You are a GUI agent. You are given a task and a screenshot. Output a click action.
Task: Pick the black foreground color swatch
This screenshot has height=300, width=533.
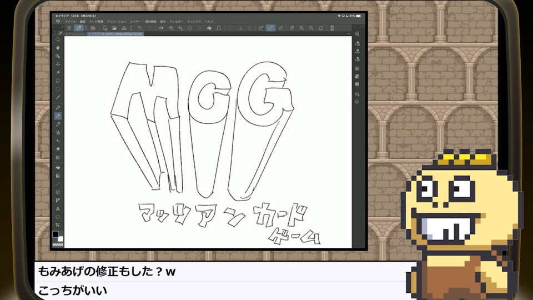click(x=56, y=234)
